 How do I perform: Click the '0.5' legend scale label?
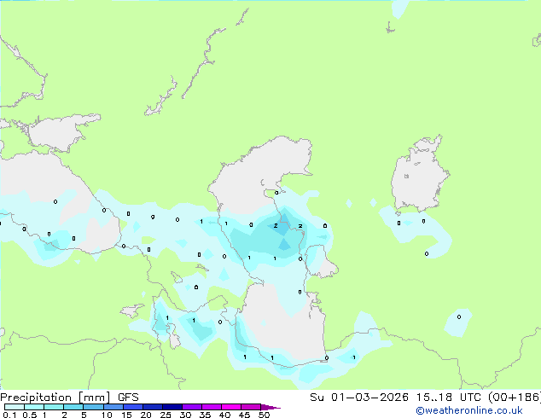click(30, 415)
